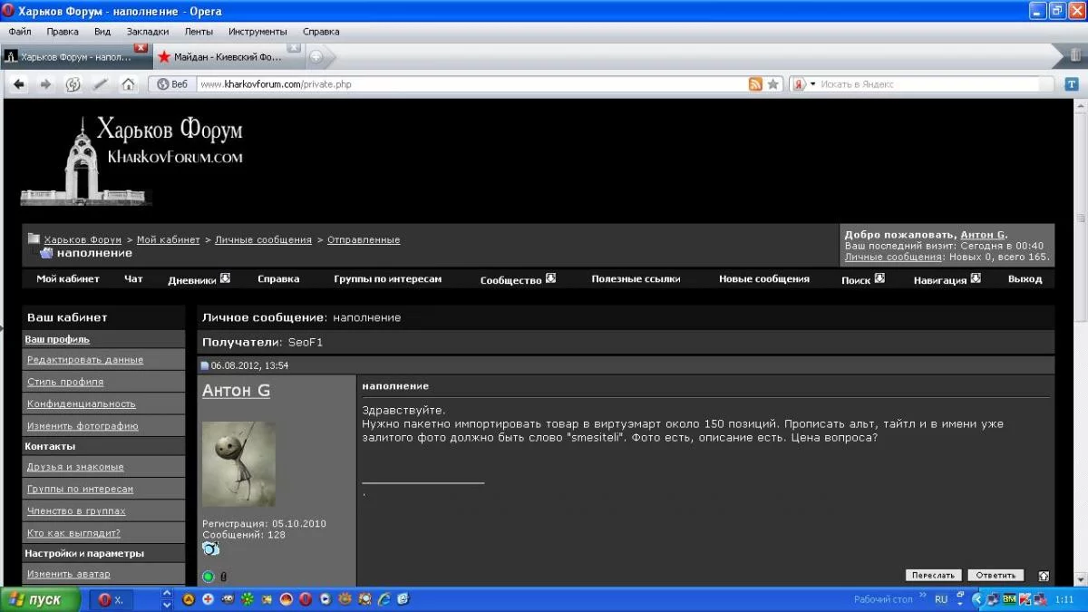Expand the Сообщество dropdown menu

point(550,279)
